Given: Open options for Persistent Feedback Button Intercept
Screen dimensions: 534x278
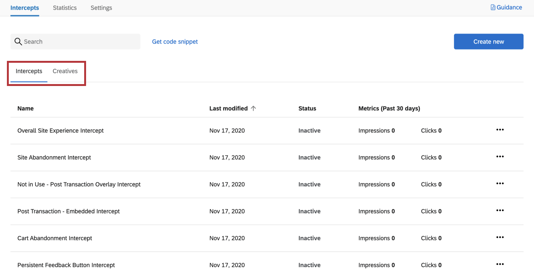Looking at the screenshot, I should pyautogui.click(x=500, y=265).
